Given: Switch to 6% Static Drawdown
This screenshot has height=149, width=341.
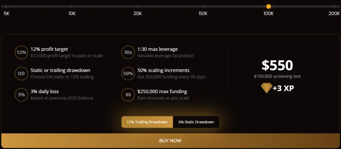Looking at the screenshot, I should tap(196, 122).
